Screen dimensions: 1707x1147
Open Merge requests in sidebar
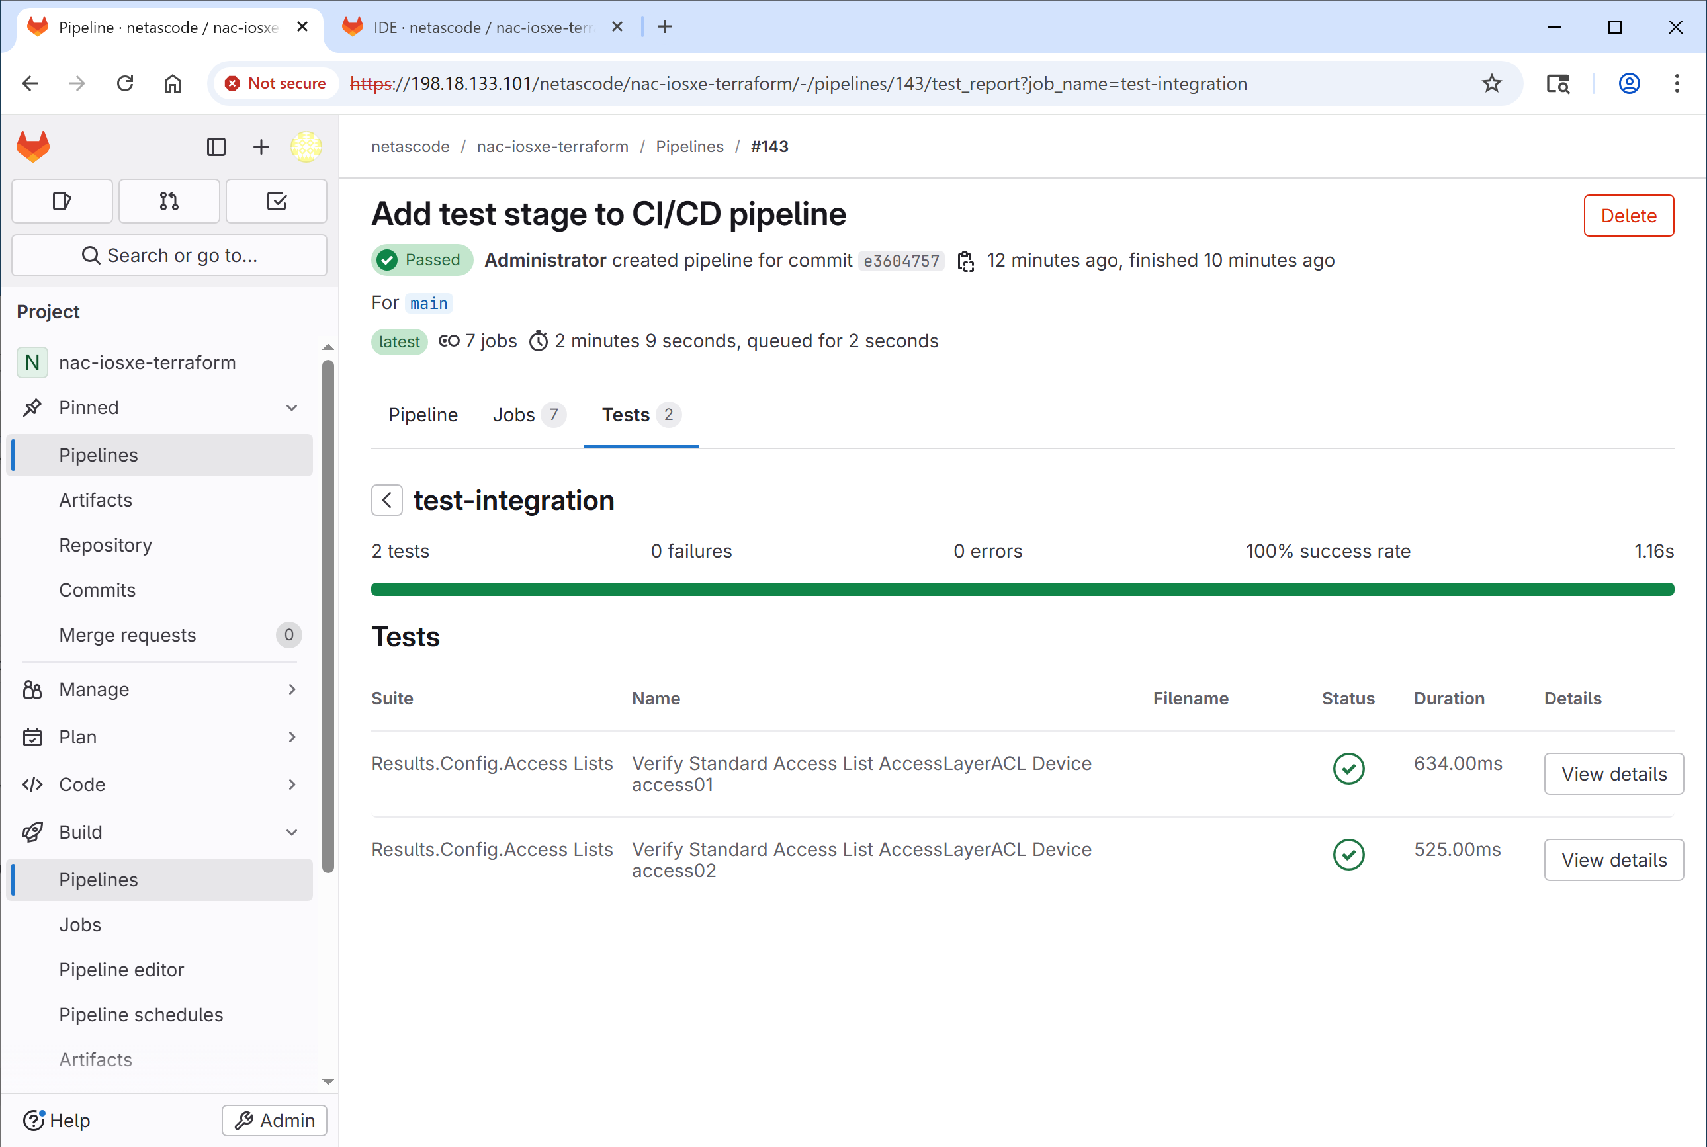tap(159, 635)
